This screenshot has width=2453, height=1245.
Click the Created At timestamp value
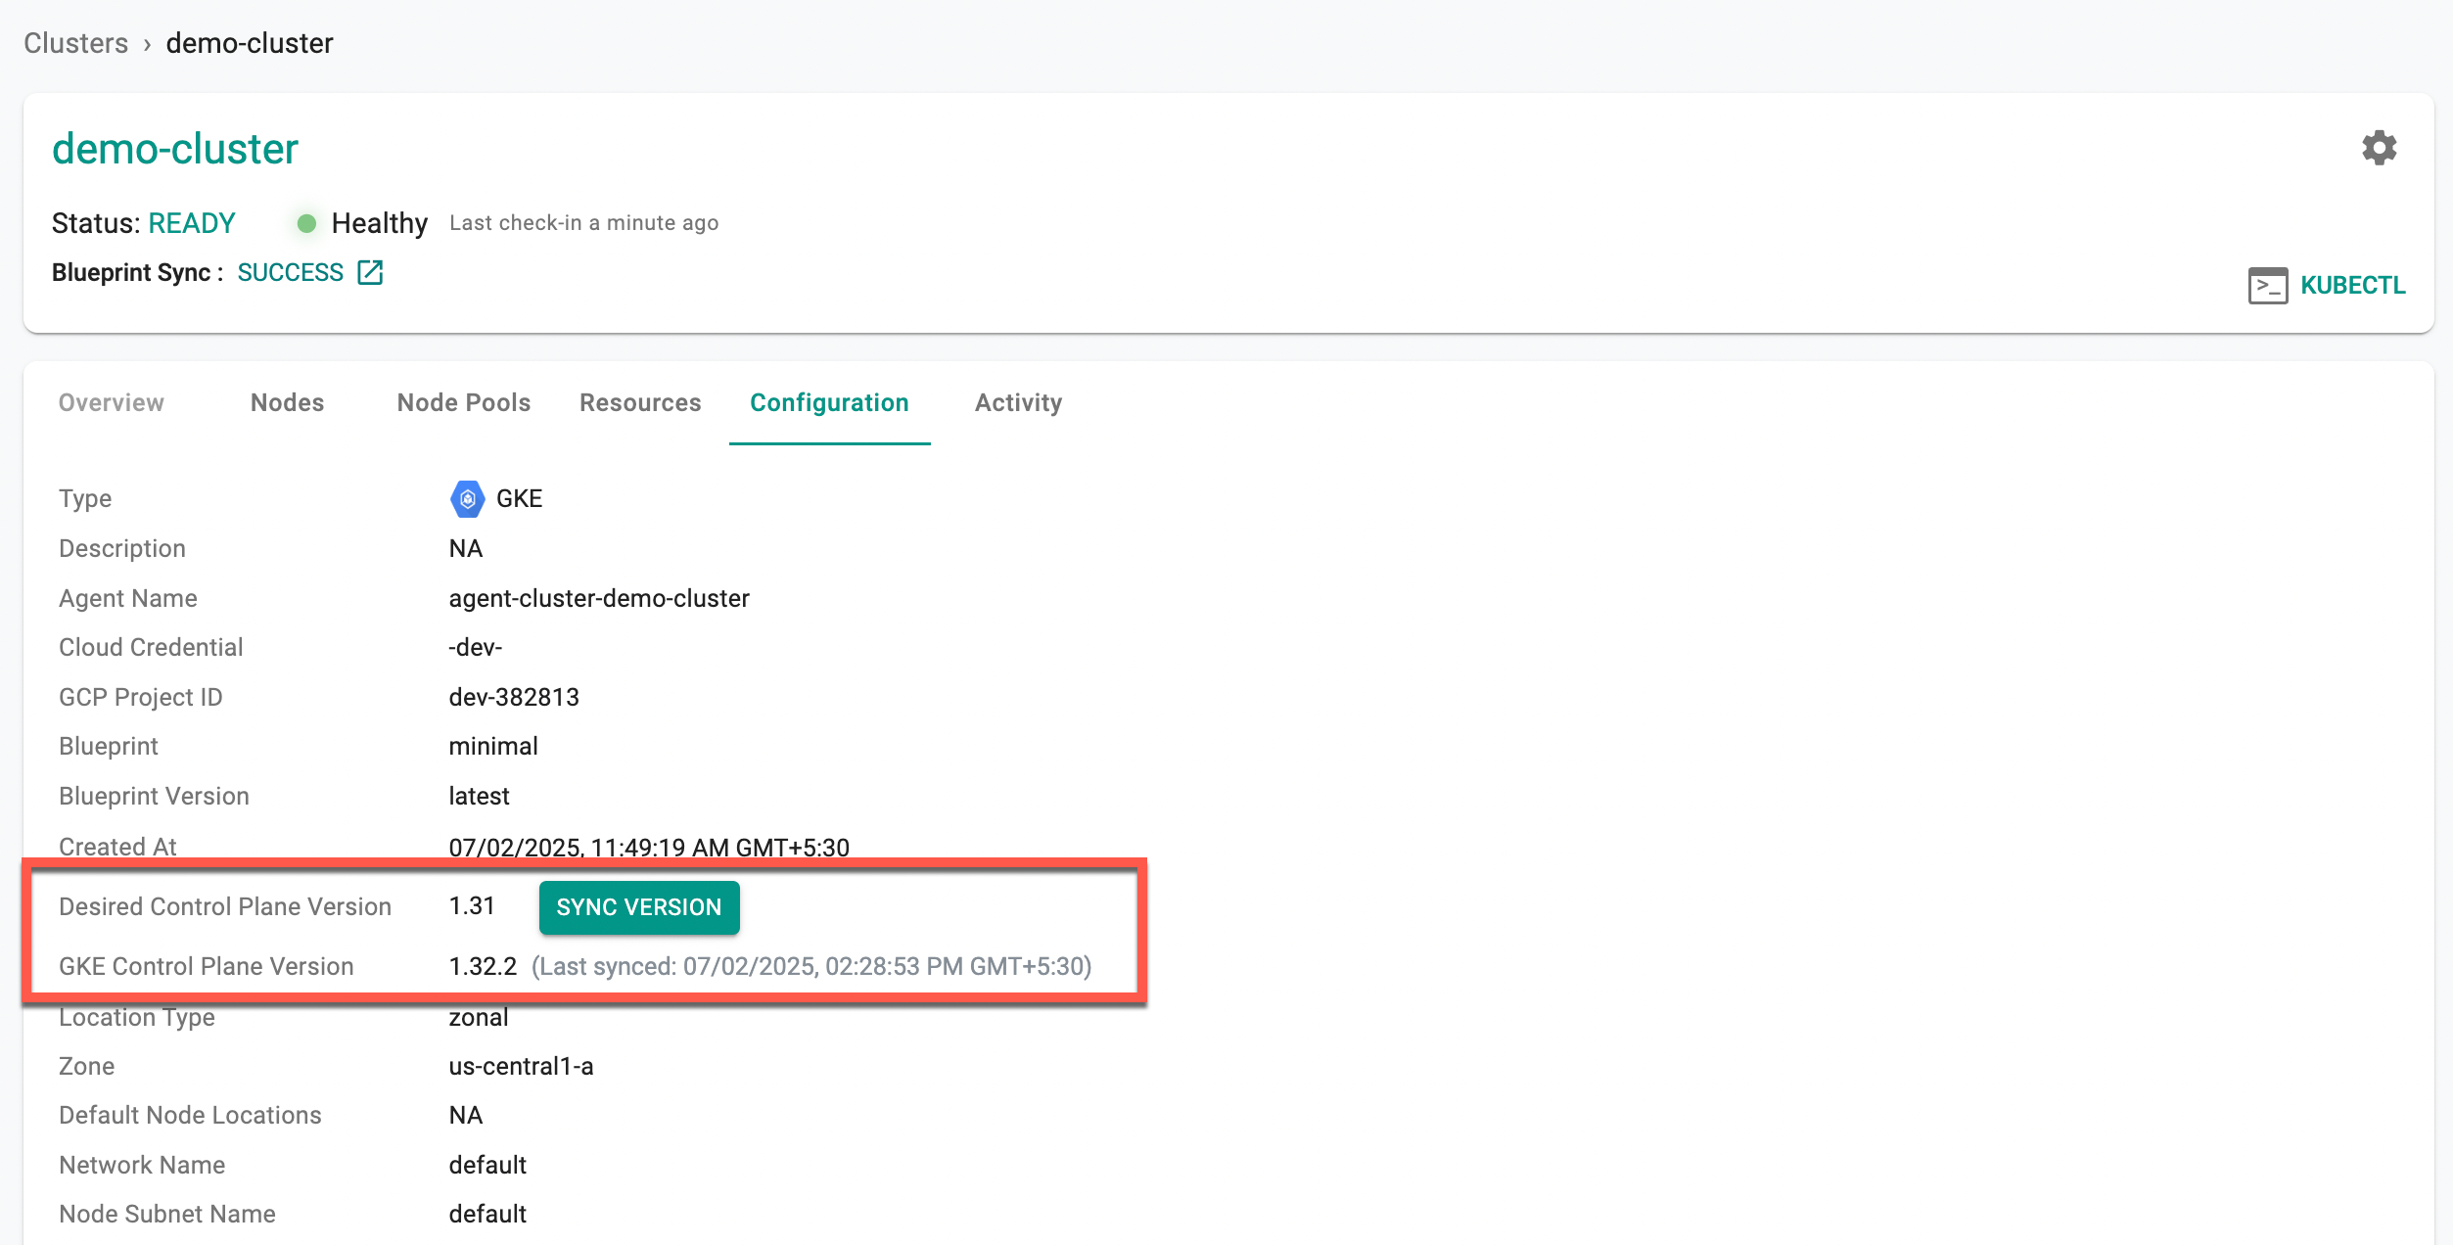[649, 848]
